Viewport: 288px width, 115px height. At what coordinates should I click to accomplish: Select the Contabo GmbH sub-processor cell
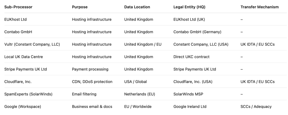click(18, 32)
